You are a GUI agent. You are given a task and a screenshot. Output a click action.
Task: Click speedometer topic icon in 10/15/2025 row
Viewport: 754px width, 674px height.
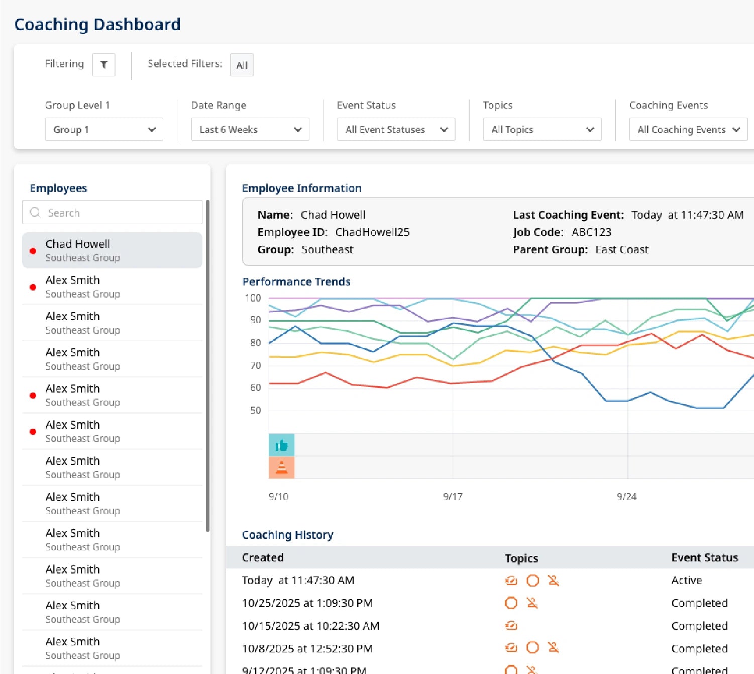tap(511, 626)
